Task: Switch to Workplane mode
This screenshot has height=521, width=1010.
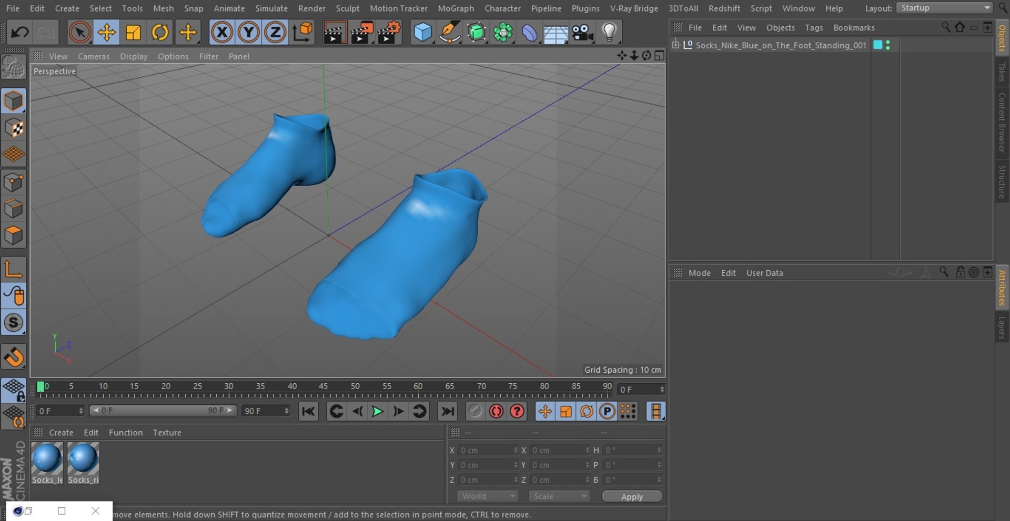Action: click(14, 154)
